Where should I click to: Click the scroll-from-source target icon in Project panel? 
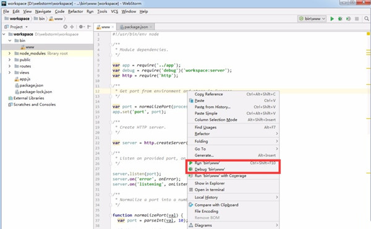(66, 27)
